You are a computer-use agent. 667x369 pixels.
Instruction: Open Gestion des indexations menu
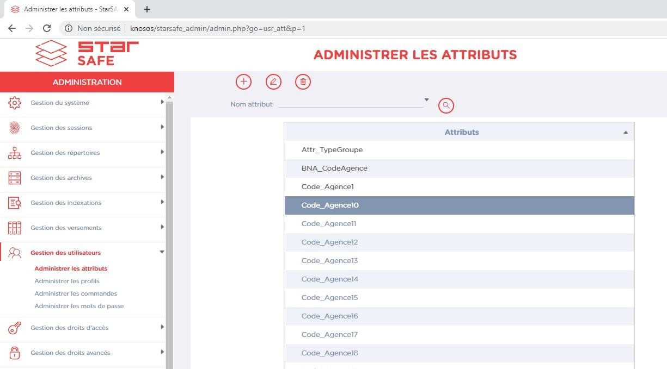click(66, 203)
